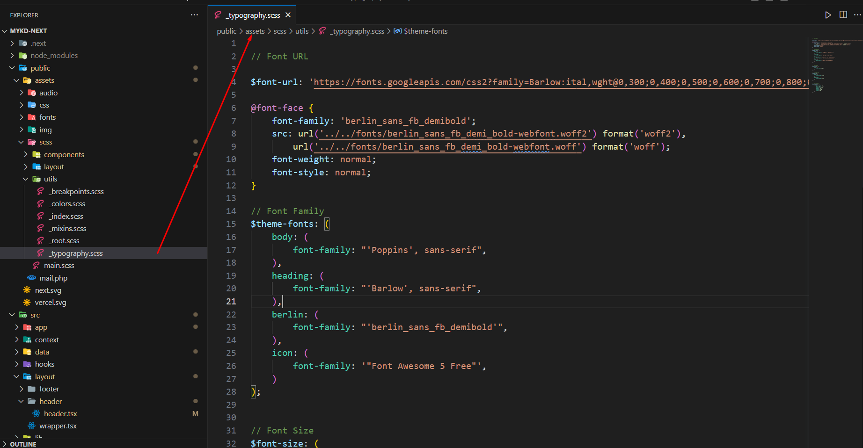Click the data folder icon
Viewport: 863px width, 448px height.
click(27, 352)
